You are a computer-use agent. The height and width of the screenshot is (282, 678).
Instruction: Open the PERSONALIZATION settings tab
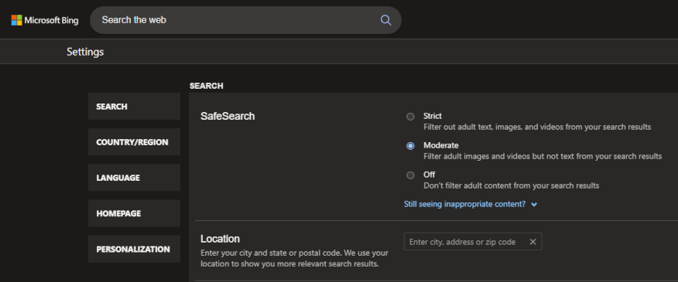(x=134, y=250)
